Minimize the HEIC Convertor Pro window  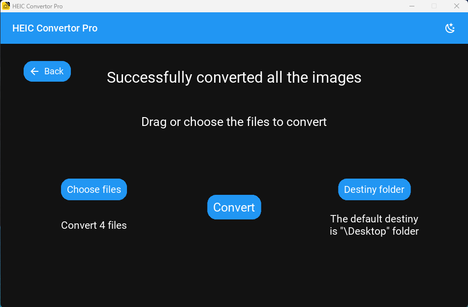(412, 6)
